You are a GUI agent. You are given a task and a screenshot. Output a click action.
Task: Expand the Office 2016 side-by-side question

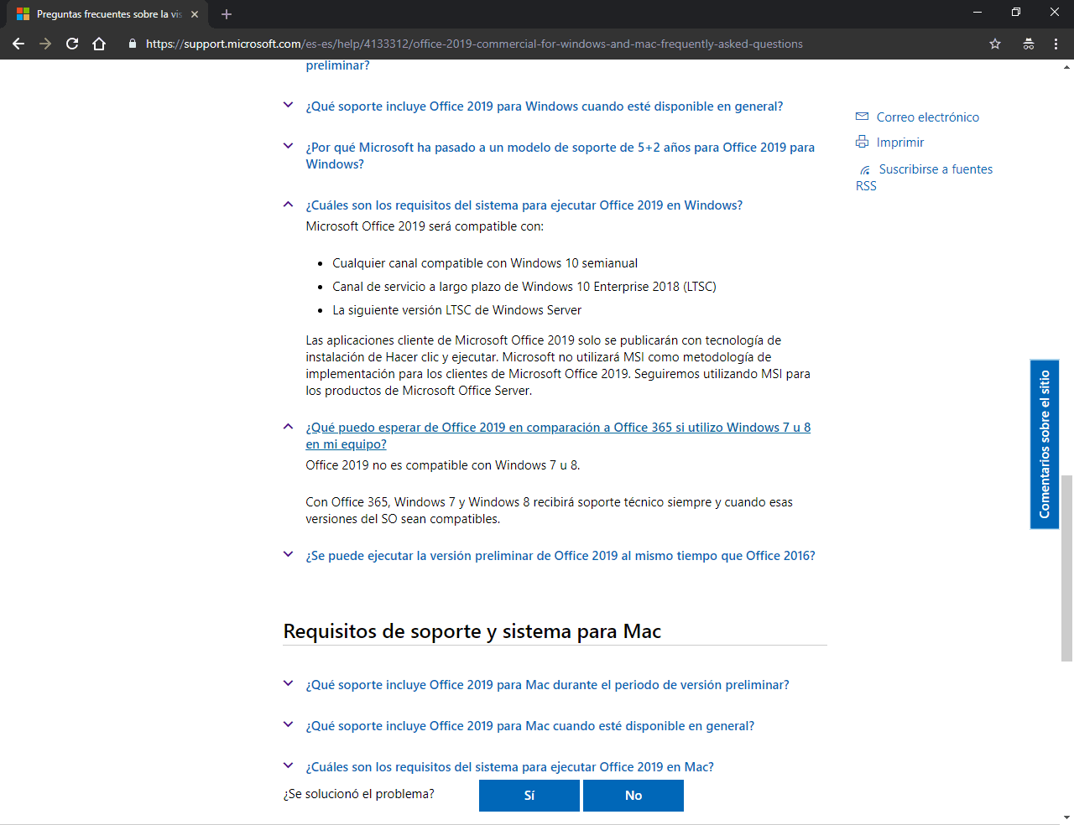[288, 554]
